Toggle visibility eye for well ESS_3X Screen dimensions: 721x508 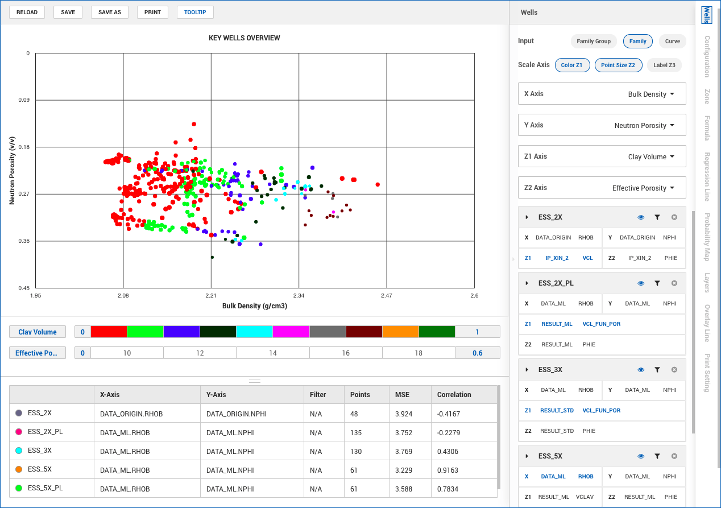(x=641, y=370)
